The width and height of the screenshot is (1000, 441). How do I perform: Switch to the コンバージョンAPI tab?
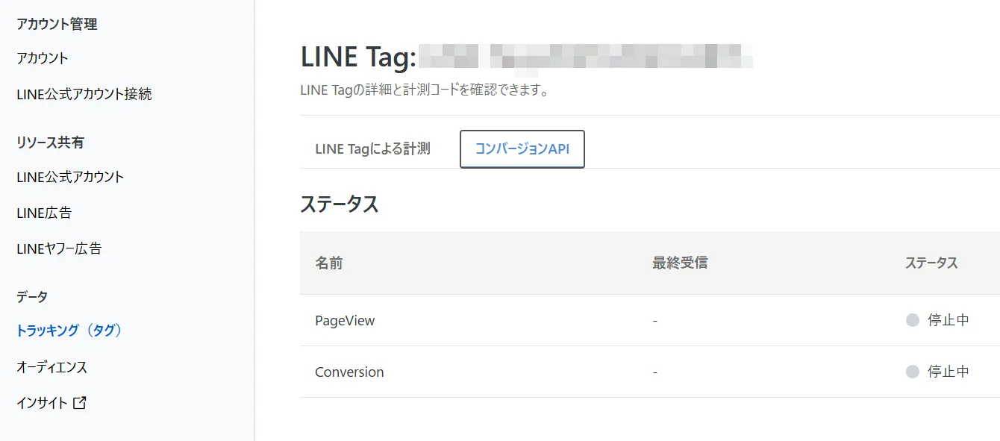click(x=522, y=149)
